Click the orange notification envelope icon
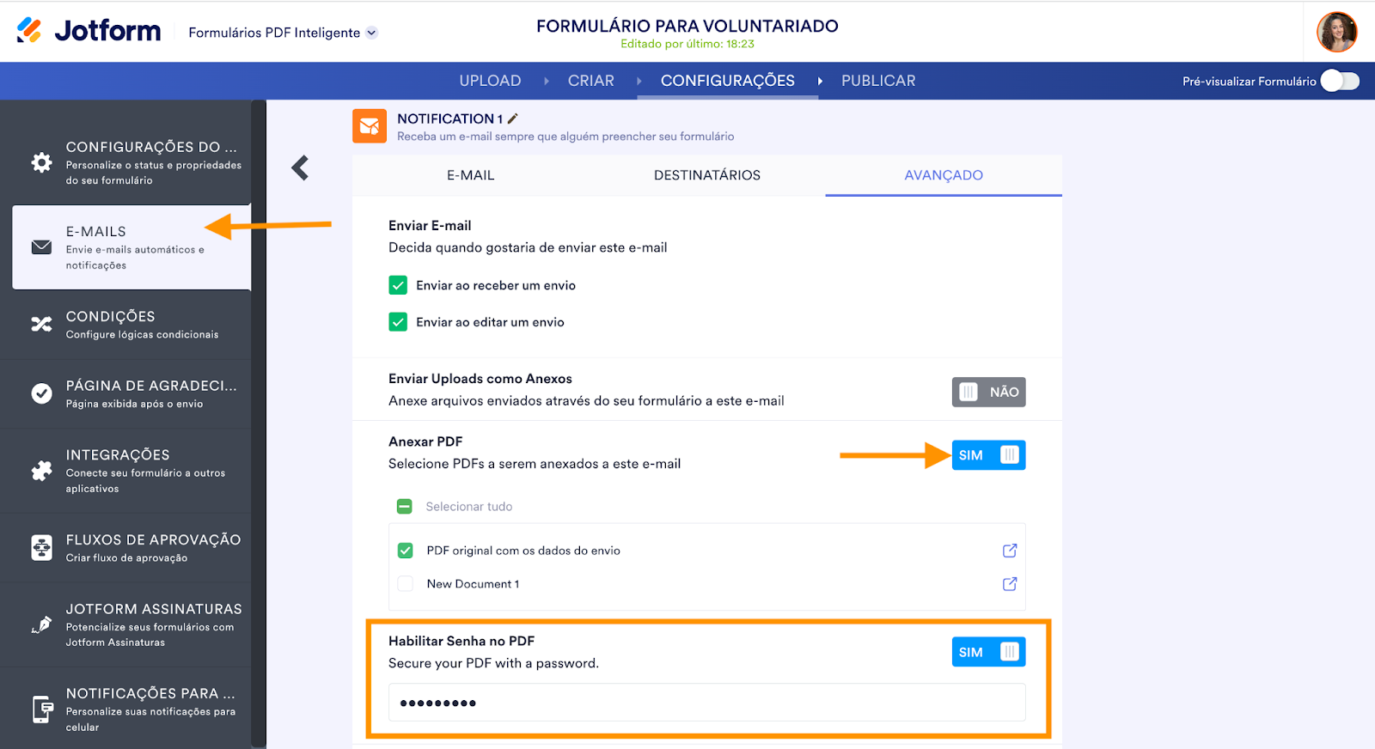The width and height of the screenshot is (1375, 749). (370, 126)
